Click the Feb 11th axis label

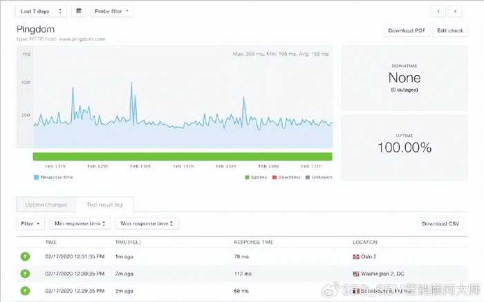[x=55, y=166]
